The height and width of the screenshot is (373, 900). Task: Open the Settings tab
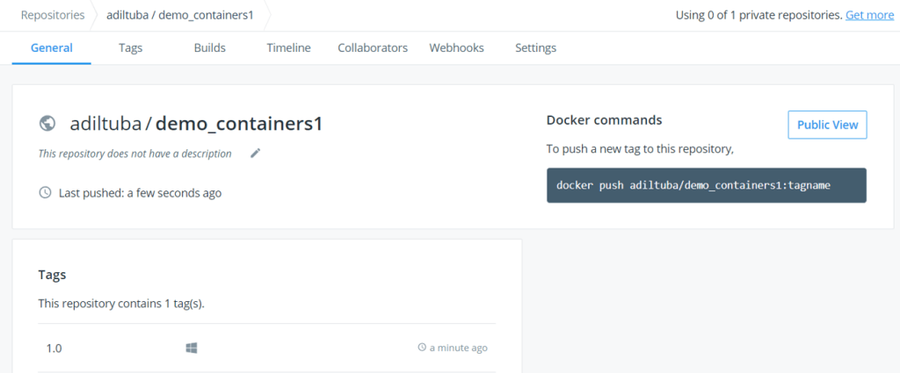tap(535, 47)
